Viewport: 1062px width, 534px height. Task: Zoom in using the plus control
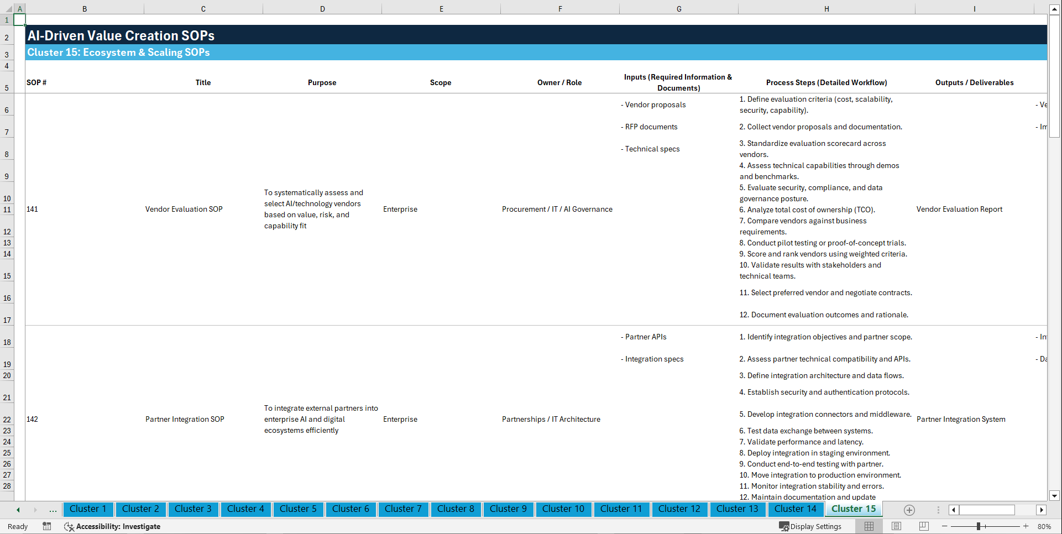click(1026, 526)
